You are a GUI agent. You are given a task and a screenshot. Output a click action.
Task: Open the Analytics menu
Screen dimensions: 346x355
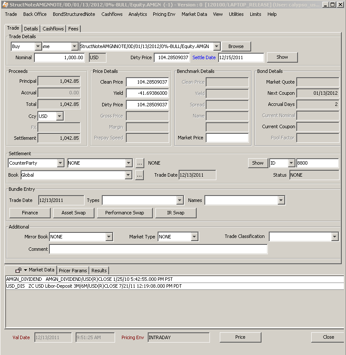click(x=138, y=14)
